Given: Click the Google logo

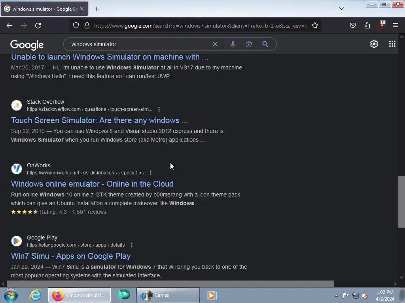Looking at the screenshot, I should pyautogui.click(x=27, y=45).
